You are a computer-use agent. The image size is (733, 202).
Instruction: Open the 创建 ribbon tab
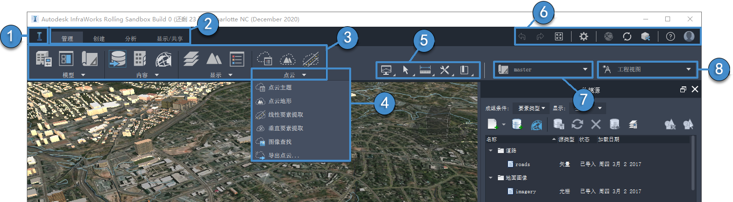(x=99, y=38)
